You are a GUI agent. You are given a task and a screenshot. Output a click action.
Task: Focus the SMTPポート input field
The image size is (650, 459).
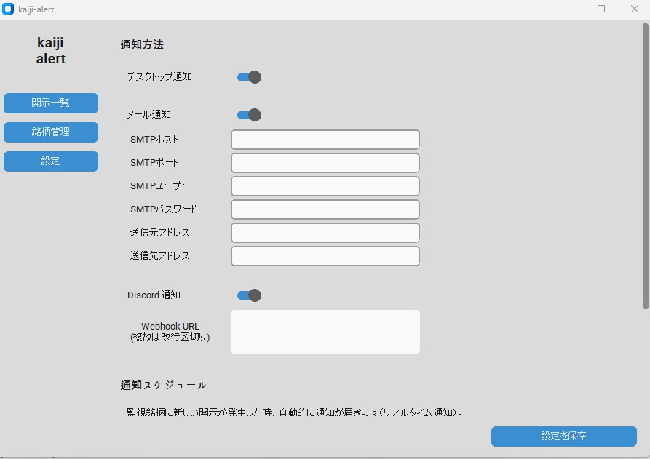click(x=325, y=163)
